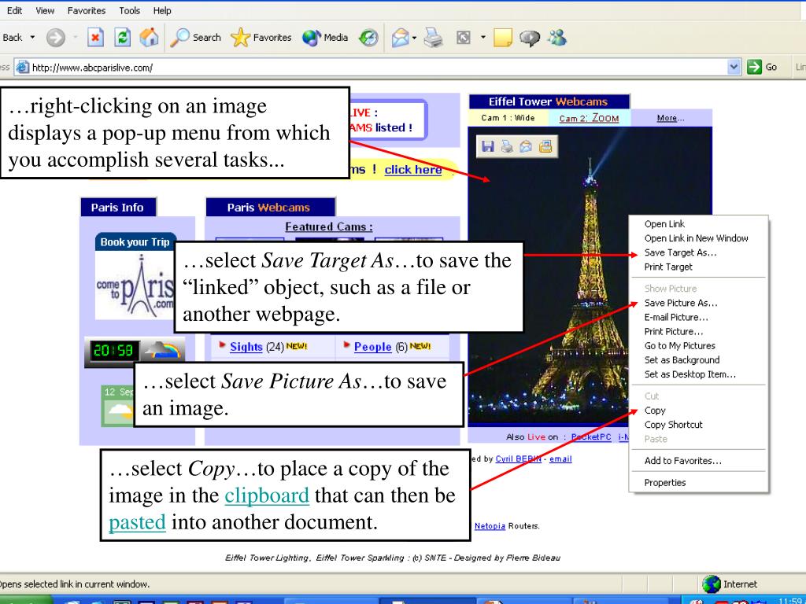Open the Favorites menu in menu bar
Viewport: 806px width, 604px height.
click(87, 10)
